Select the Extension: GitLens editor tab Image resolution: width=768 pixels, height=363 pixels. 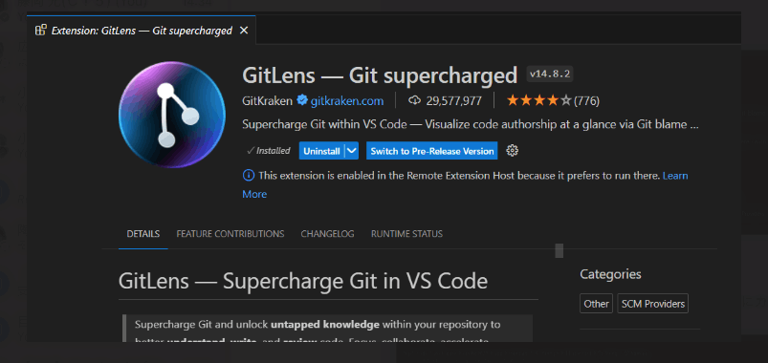tap(142, 31)
